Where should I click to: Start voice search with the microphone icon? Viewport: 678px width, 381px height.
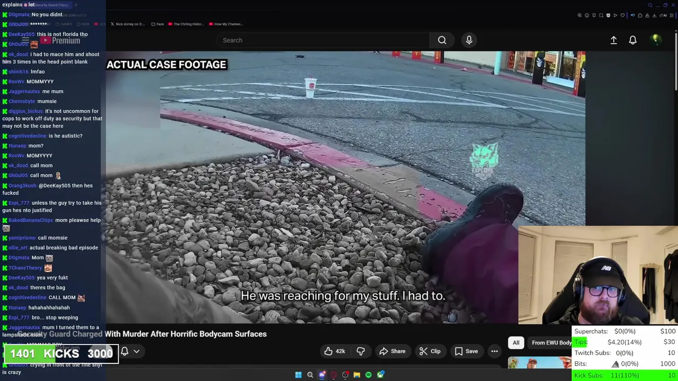point(469,40)
